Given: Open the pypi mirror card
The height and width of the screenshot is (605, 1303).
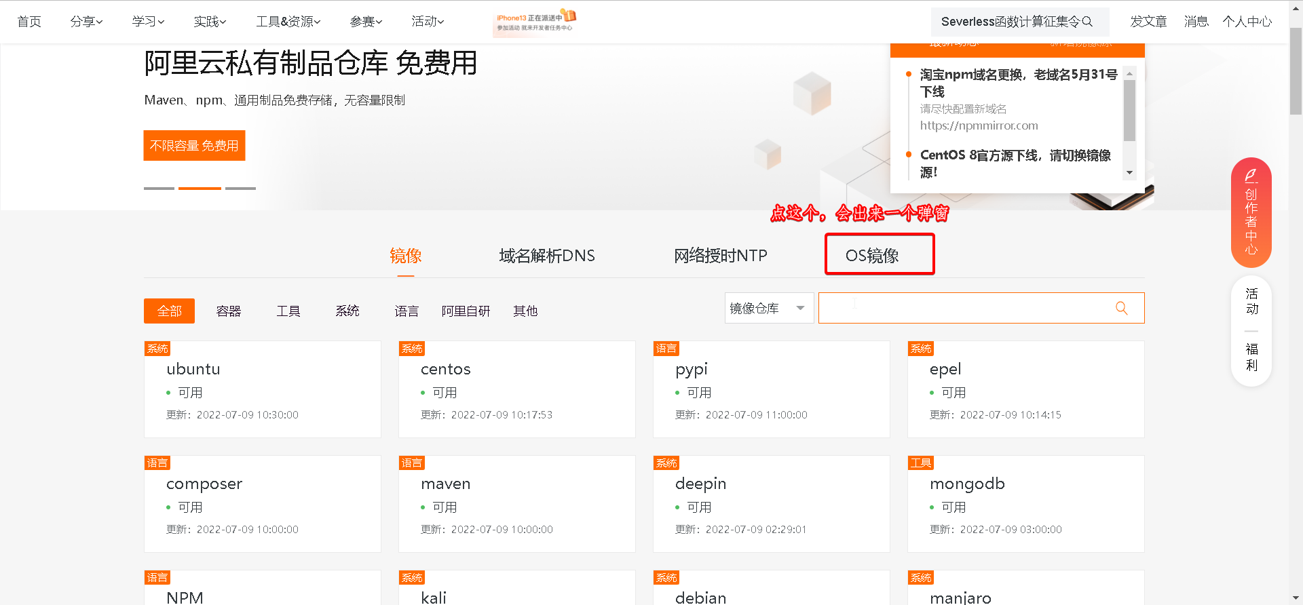Looking at the screenshot, I should (772, 389).
